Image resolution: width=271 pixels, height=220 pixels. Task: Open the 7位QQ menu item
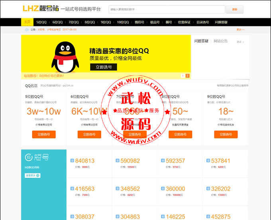(73, 22)
